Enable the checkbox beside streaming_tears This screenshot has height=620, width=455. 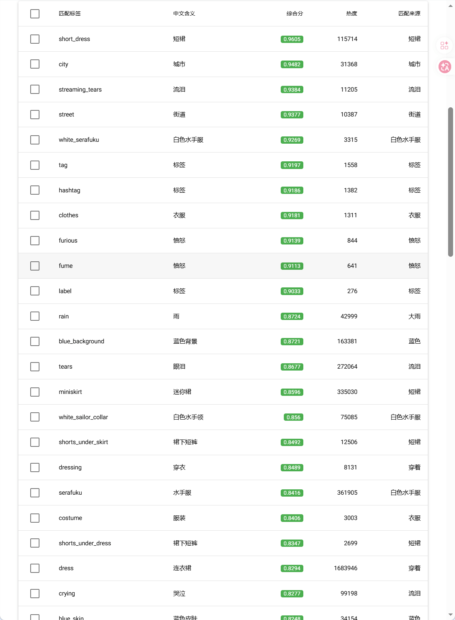(x=35, y=89)
